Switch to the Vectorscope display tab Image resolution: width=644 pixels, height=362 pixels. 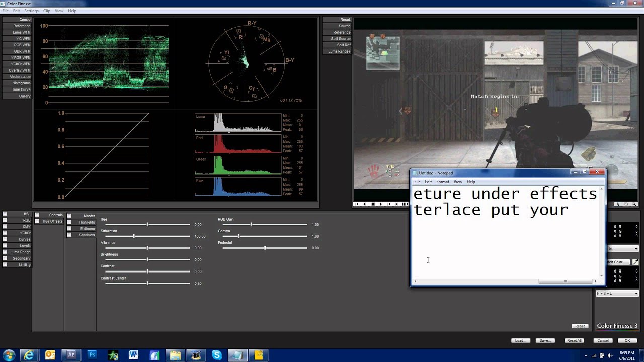click(17, 77)
